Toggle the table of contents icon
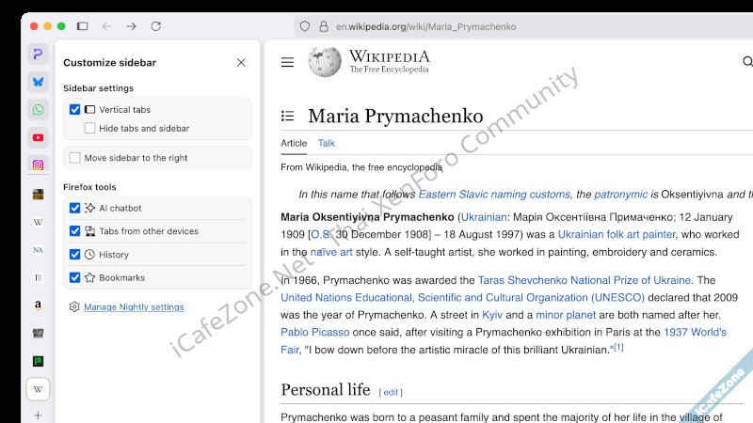 [287, 116]
